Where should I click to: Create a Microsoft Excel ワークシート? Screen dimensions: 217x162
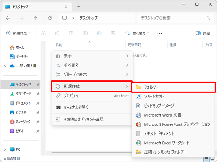(173, 143)
